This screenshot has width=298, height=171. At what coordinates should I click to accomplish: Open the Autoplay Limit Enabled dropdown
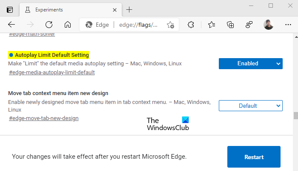coord(250,64)
